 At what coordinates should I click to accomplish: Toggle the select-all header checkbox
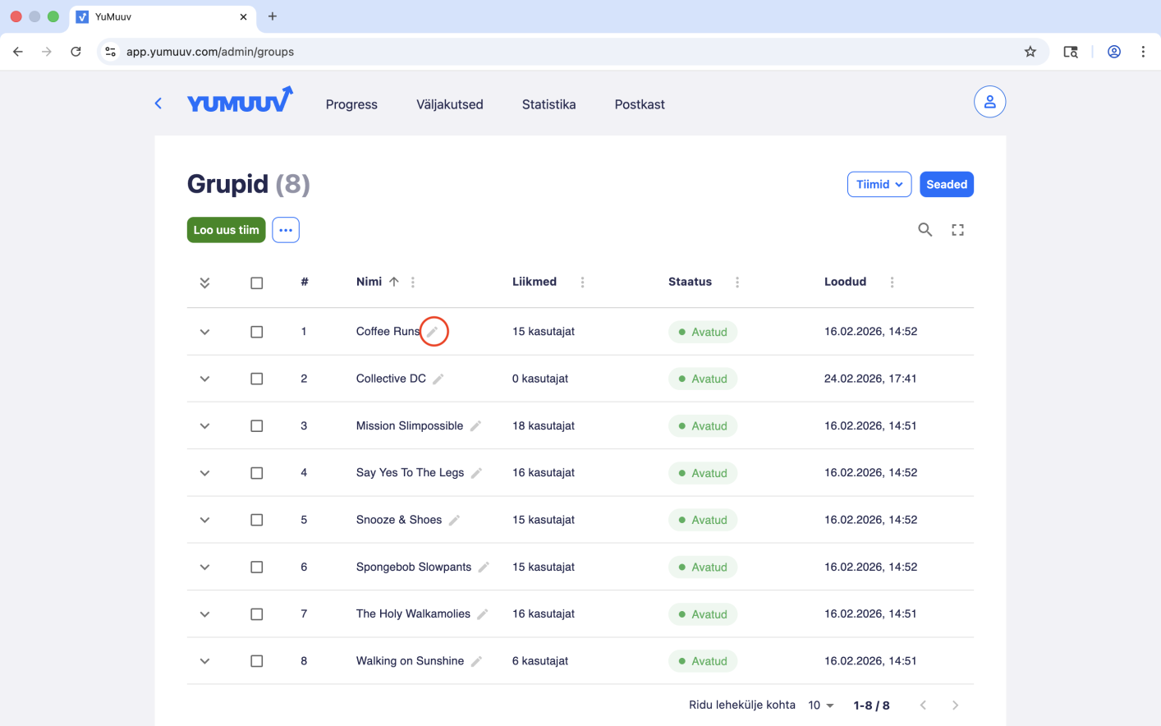[x=257, y=283]
